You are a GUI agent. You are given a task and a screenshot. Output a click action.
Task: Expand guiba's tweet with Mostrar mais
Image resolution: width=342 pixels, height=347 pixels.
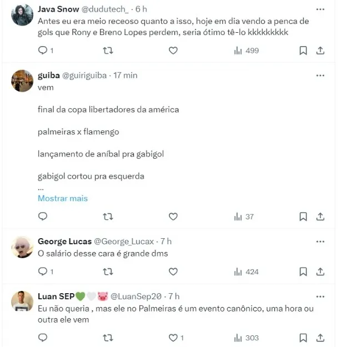(63, 198)
